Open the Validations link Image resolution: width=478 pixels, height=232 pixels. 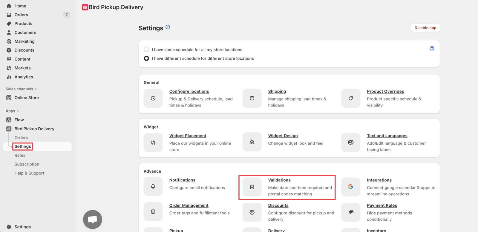point(279,180)
